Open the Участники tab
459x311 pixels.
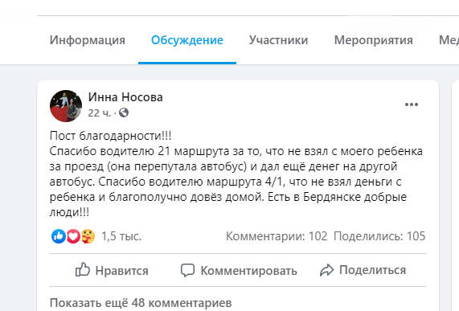[278, 40]
